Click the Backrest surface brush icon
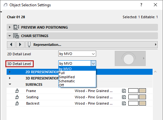This screenshot has width=163, height=120. click(x=17, y=103)
